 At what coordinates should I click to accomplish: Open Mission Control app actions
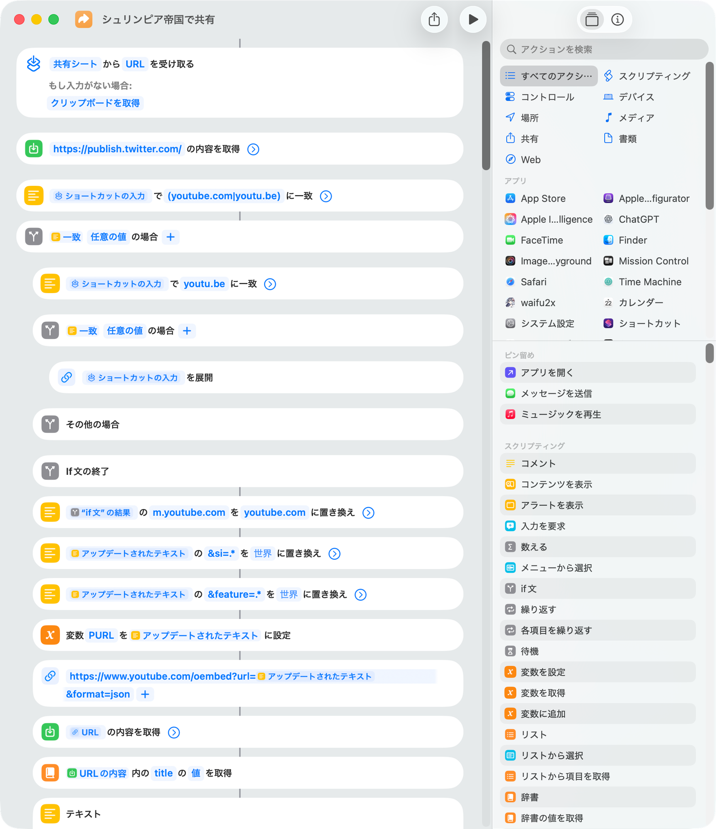click(646, 261)
